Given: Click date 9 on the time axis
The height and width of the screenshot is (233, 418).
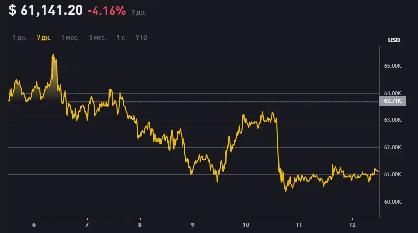Looking at the screenshot, I should pos(193,225).
